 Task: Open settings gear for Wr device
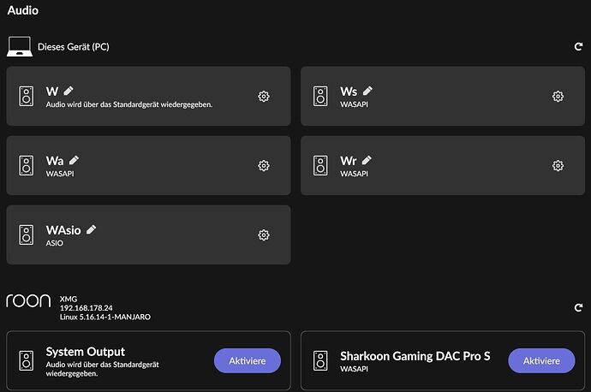pyautogui.click(x=558, y=166)
